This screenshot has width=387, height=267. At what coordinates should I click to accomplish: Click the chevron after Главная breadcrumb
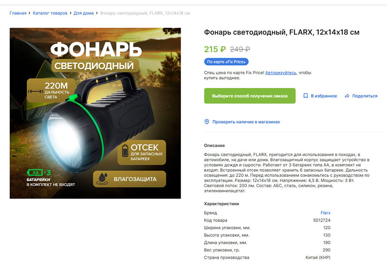tap(30, 13)
